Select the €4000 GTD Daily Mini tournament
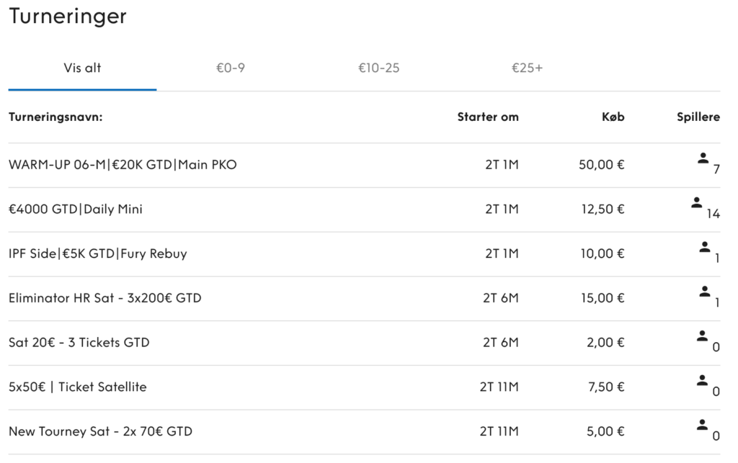 (x=74, y=209)
